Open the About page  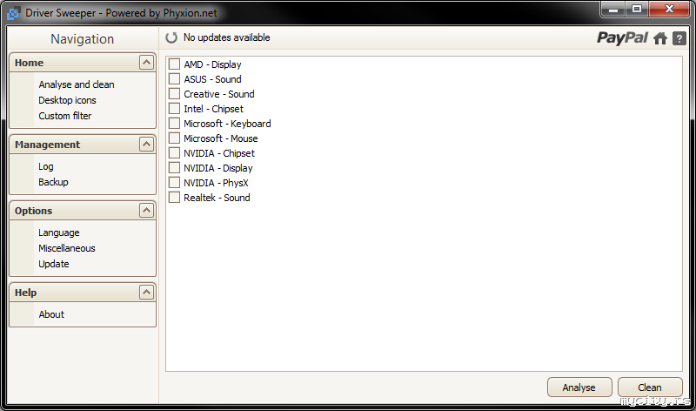point(51,314)
